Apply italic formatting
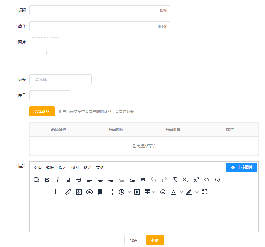The height and width of the screenshot is (247, 265). pyautogui.click(x=58, y=180)
